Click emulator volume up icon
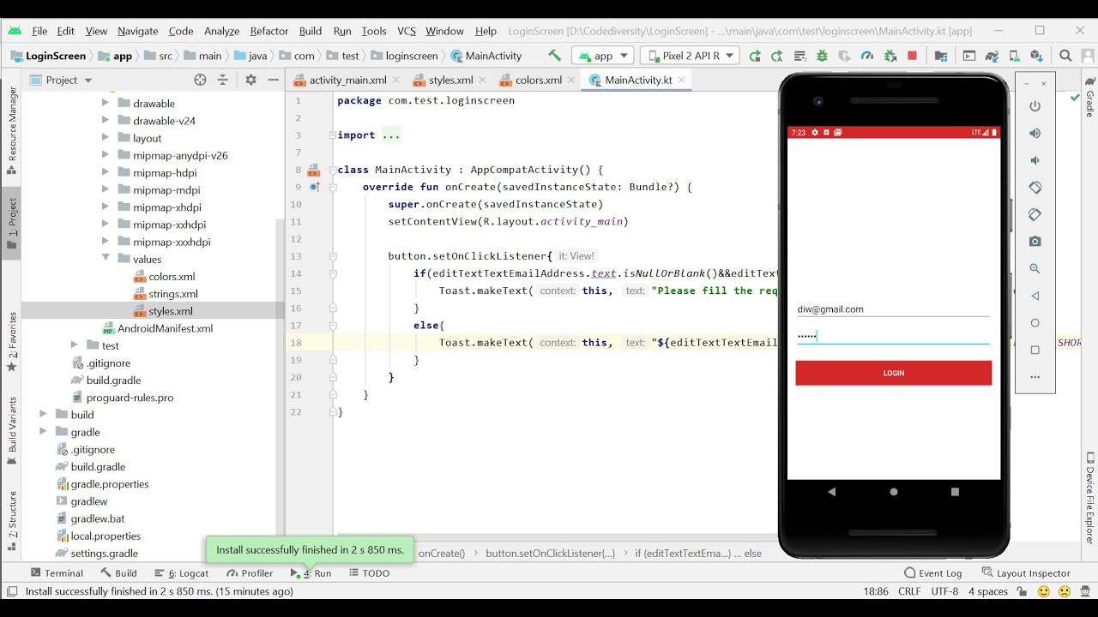This screenshot has height=617, width=1098. [1035, 134]
